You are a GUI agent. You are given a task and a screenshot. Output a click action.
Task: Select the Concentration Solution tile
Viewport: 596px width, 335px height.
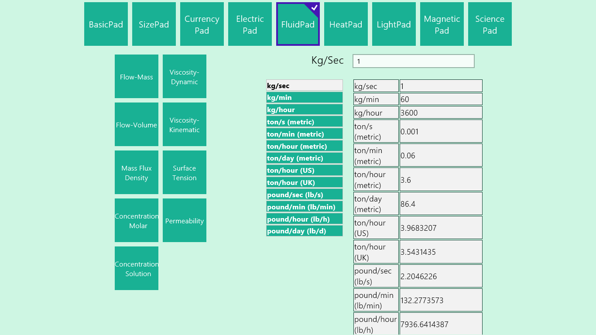click(137, 268)
